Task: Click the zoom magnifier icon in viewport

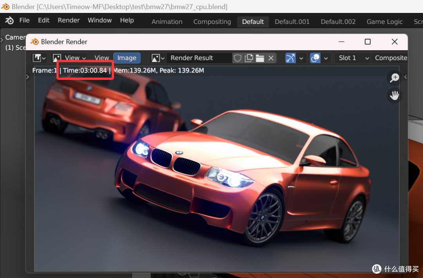Action: point(394,78)
